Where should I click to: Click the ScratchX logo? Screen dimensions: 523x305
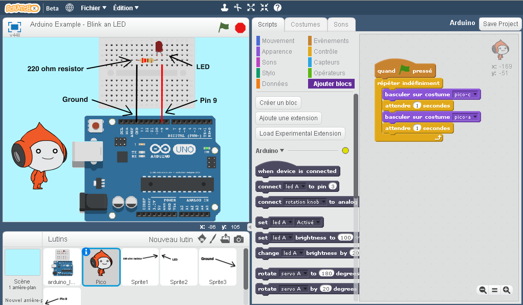click(22, 8)
